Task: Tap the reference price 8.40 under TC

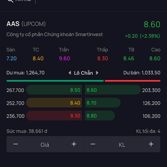Action: [x=38, y=58]
